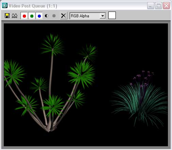The height and width of the screenshot is (150, 172).
Task: Open the RGB Alpha channel combo box
Action: [x=88, y=16]
